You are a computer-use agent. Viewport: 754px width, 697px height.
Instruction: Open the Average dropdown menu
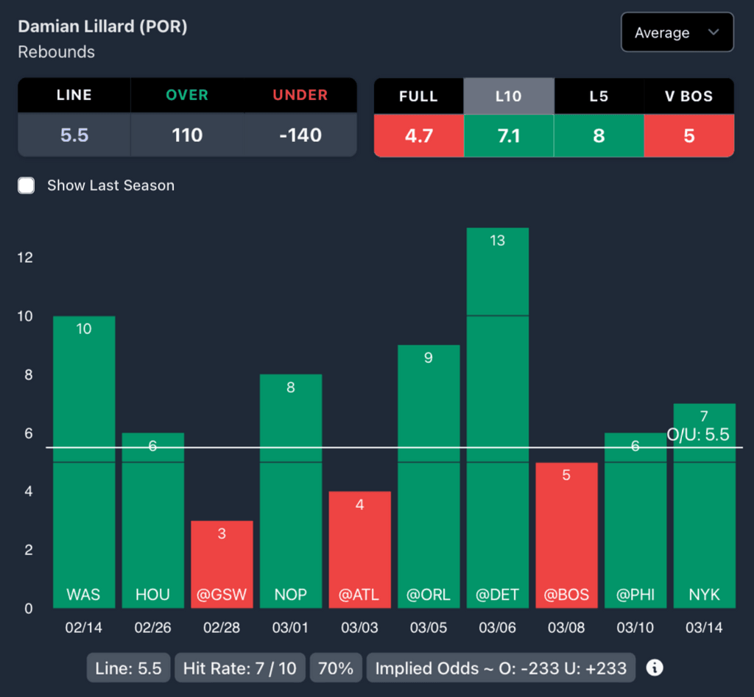pos(677,32)
